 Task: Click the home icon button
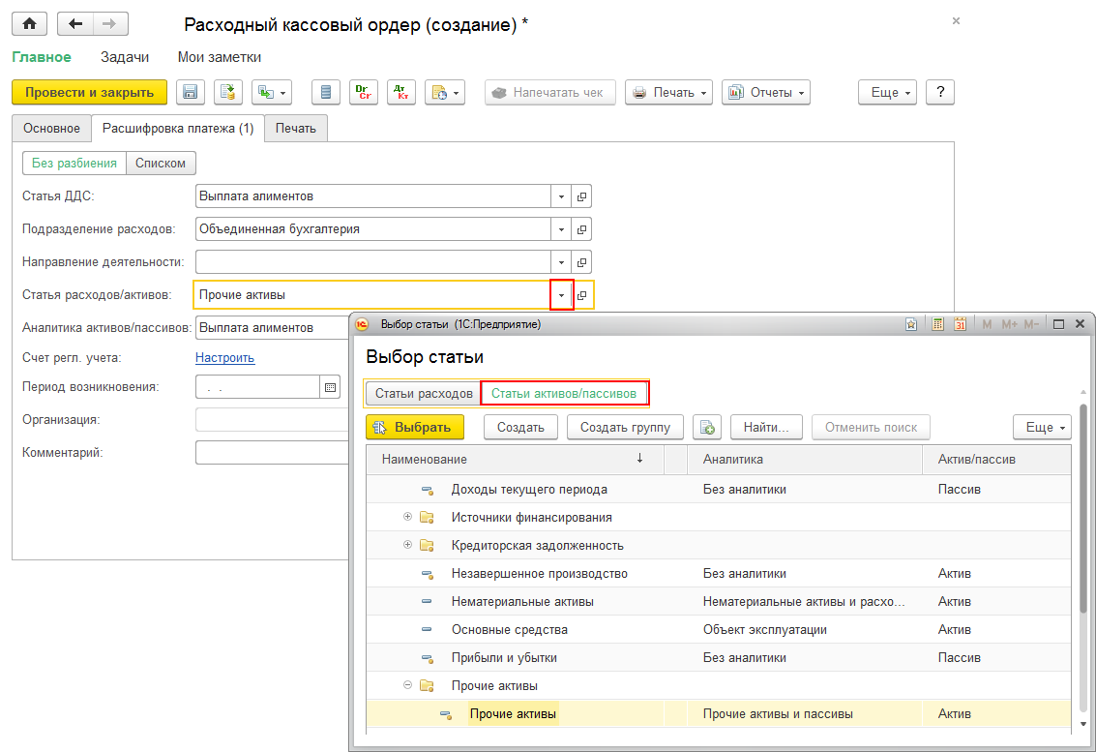point(31,24)
